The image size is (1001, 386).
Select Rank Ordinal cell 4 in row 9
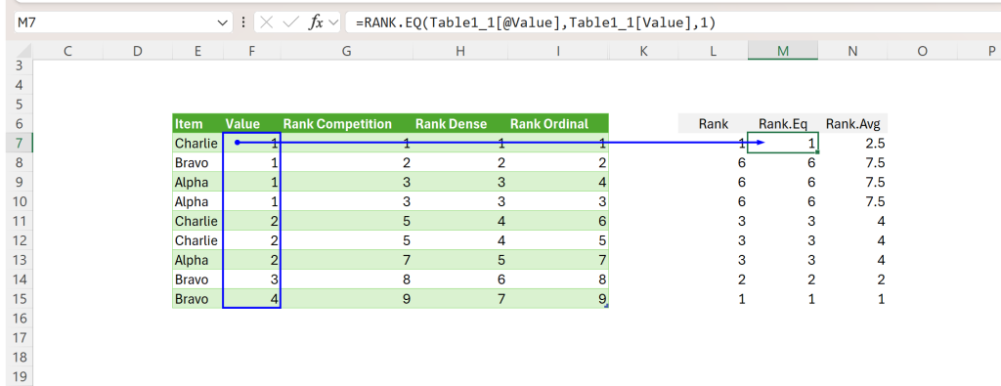coord(558,182)
